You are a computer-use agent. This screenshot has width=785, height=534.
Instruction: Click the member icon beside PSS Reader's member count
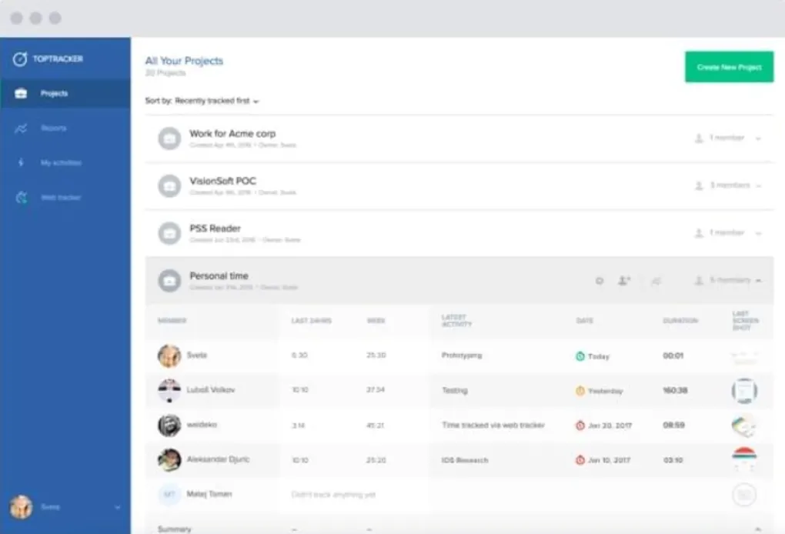pos(696,232)
